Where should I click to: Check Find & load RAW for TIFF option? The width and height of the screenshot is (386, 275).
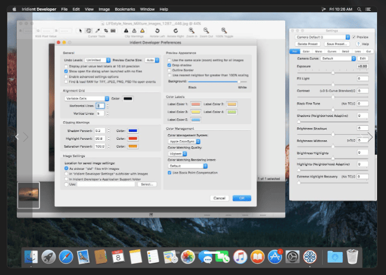pyautogui.click(x=66, y=82)
